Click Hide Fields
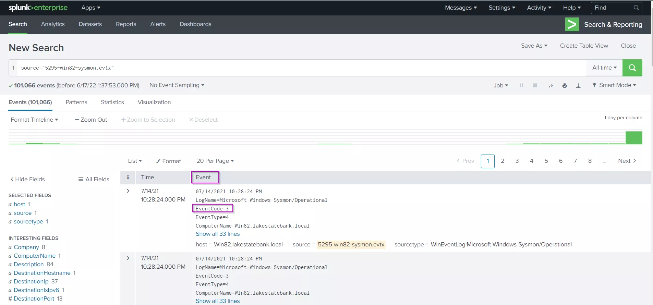Image resolution: width=653 pixels, height=305 pixels. [27, 179]
